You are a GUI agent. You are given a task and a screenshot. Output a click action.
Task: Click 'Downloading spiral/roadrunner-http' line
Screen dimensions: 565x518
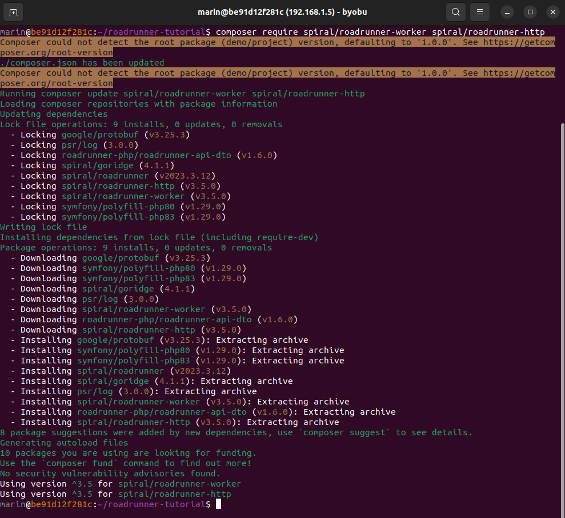coord(126,330)
